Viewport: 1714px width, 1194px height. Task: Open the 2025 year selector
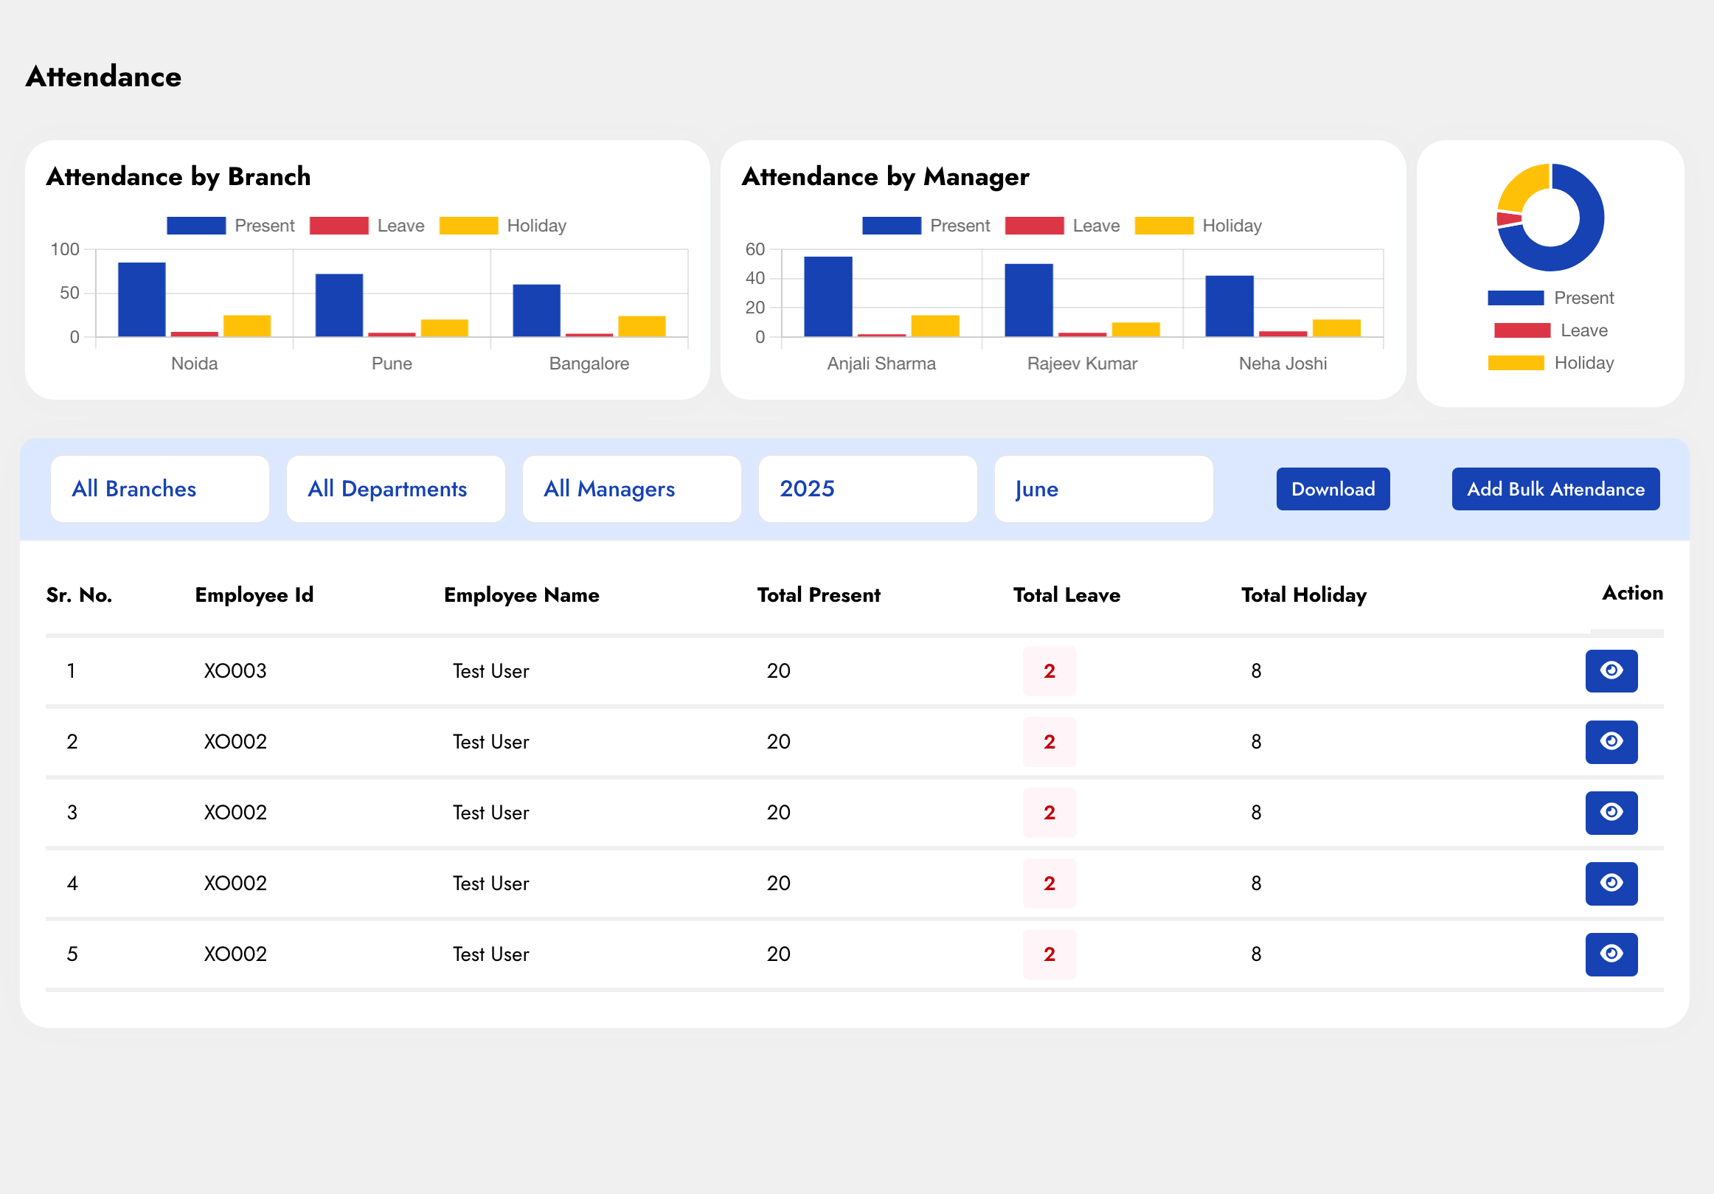pyautogui.click(x=867, y=489)
